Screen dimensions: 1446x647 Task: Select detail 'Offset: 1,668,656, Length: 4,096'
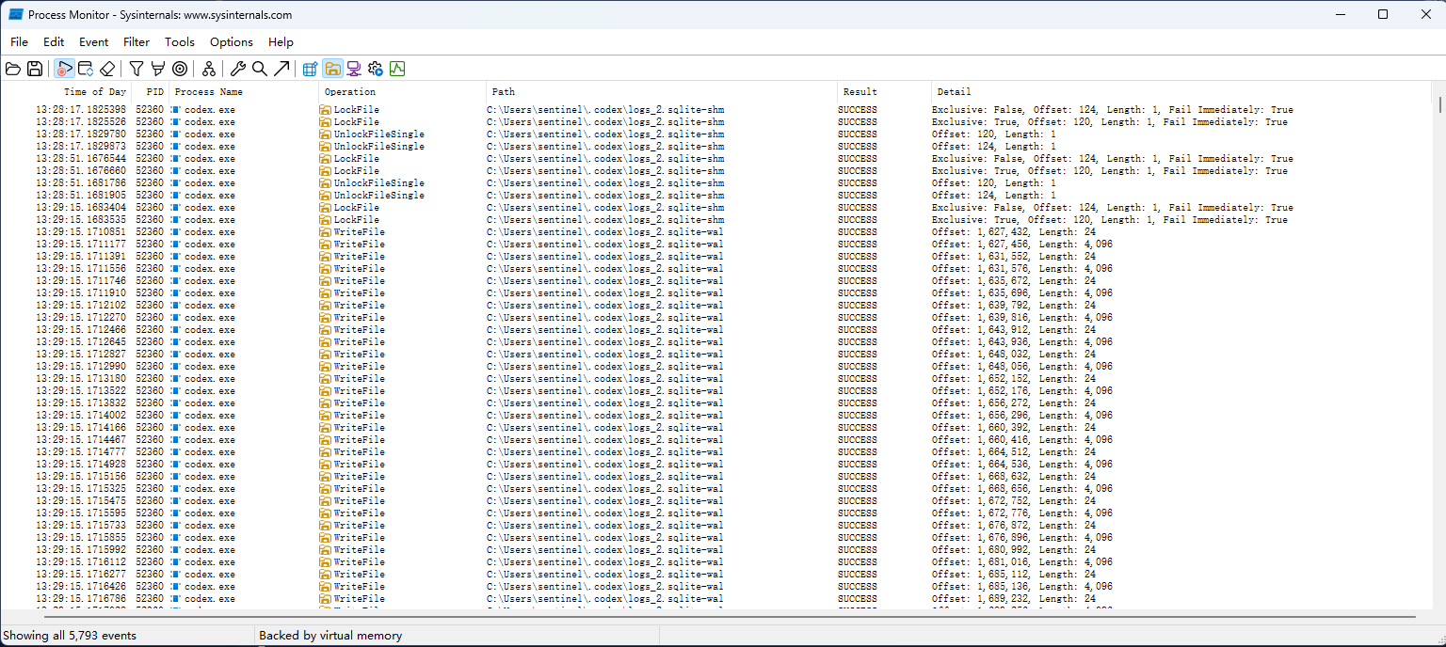tap(1021, 489)
